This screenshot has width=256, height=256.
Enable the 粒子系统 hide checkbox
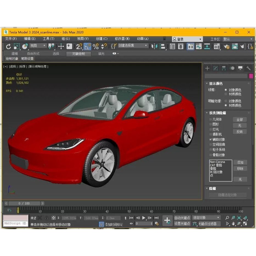[211, 150]
